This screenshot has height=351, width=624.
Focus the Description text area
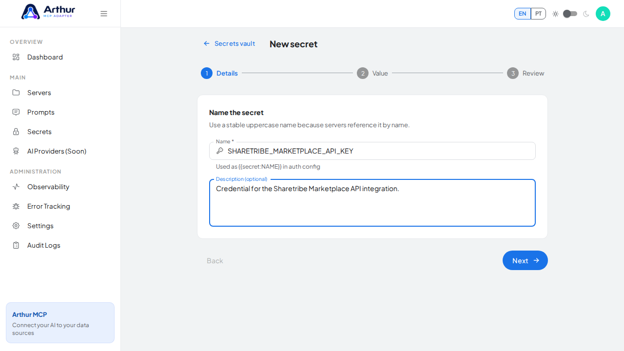372,203
